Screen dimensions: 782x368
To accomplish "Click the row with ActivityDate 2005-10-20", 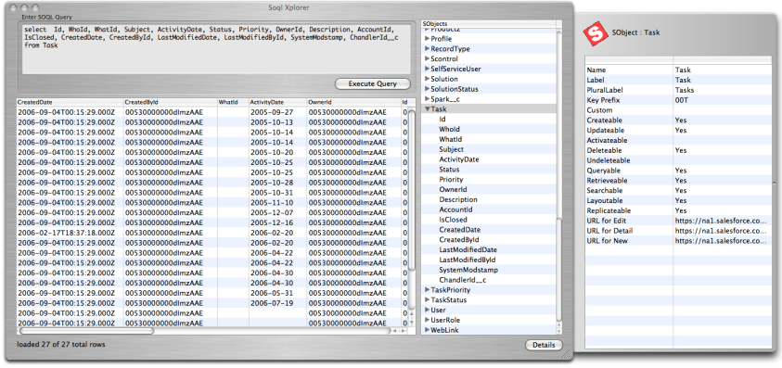I will (212, 152).
